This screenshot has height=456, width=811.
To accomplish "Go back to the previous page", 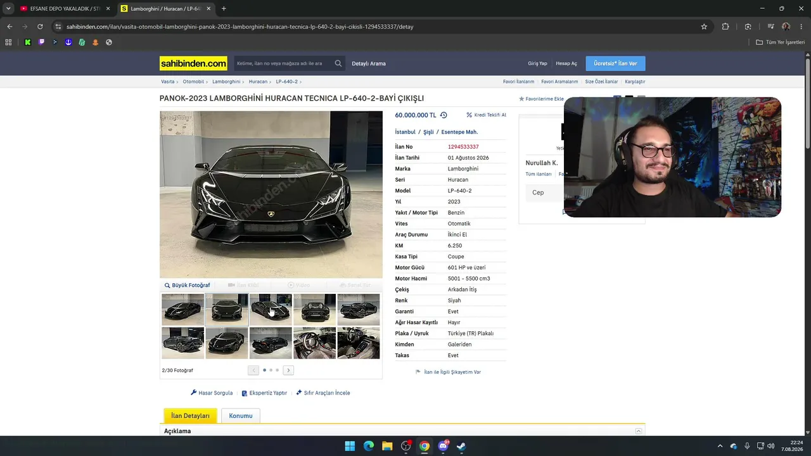I will pos(10,27).
